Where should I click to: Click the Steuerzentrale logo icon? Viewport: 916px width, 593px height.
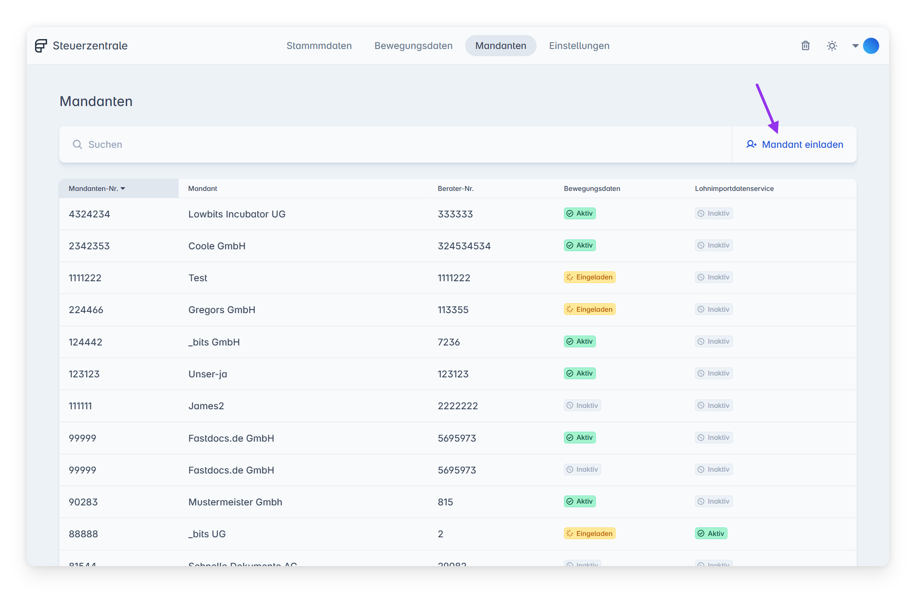pos(41,46)
